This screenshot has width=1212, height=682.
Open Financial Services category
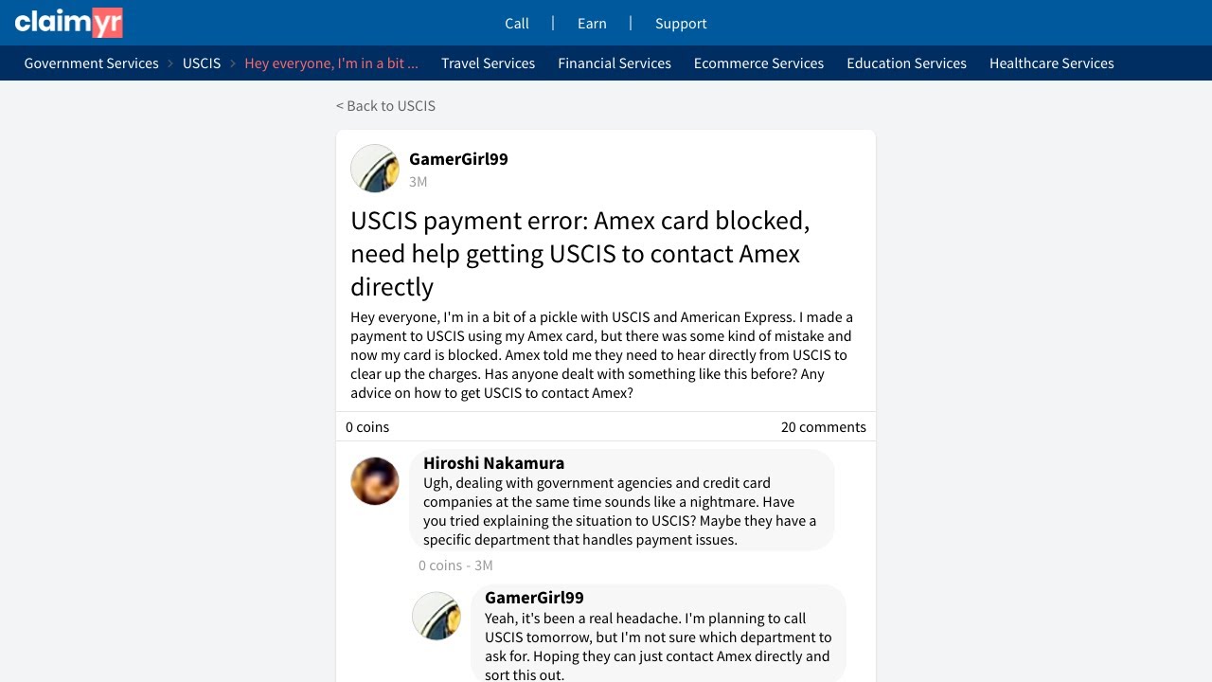click(x=615, y=63)
